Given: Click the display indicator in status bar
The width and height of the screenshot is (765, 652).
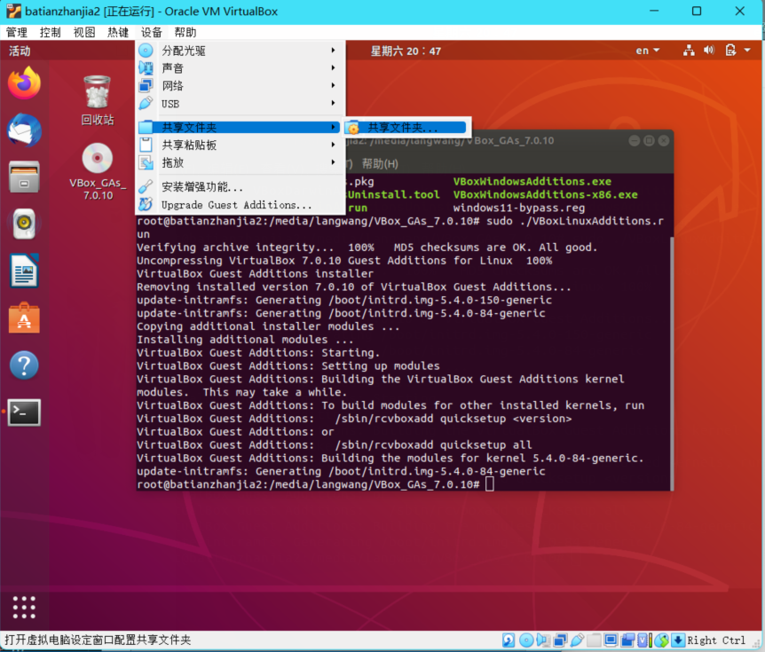Looking at the screenshot, I should (x=611, y=640).
